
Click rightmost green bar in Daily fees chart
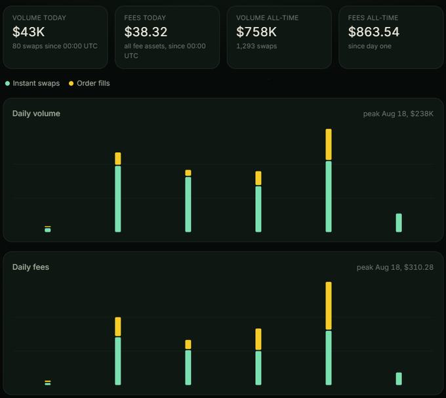pos(399,379)
